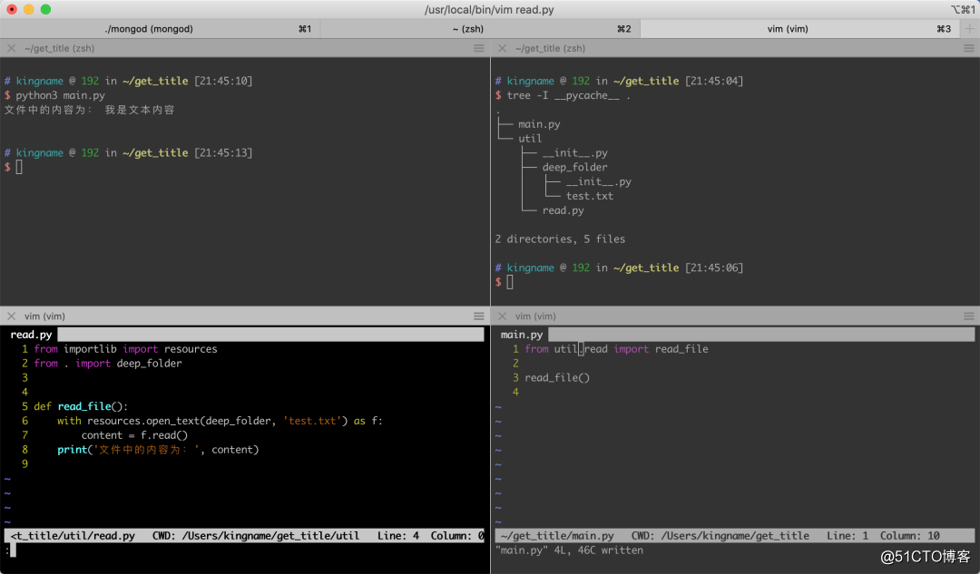Close the vim pane editing main.py
This screenshot has width=980, height=574.
(502, 316)
